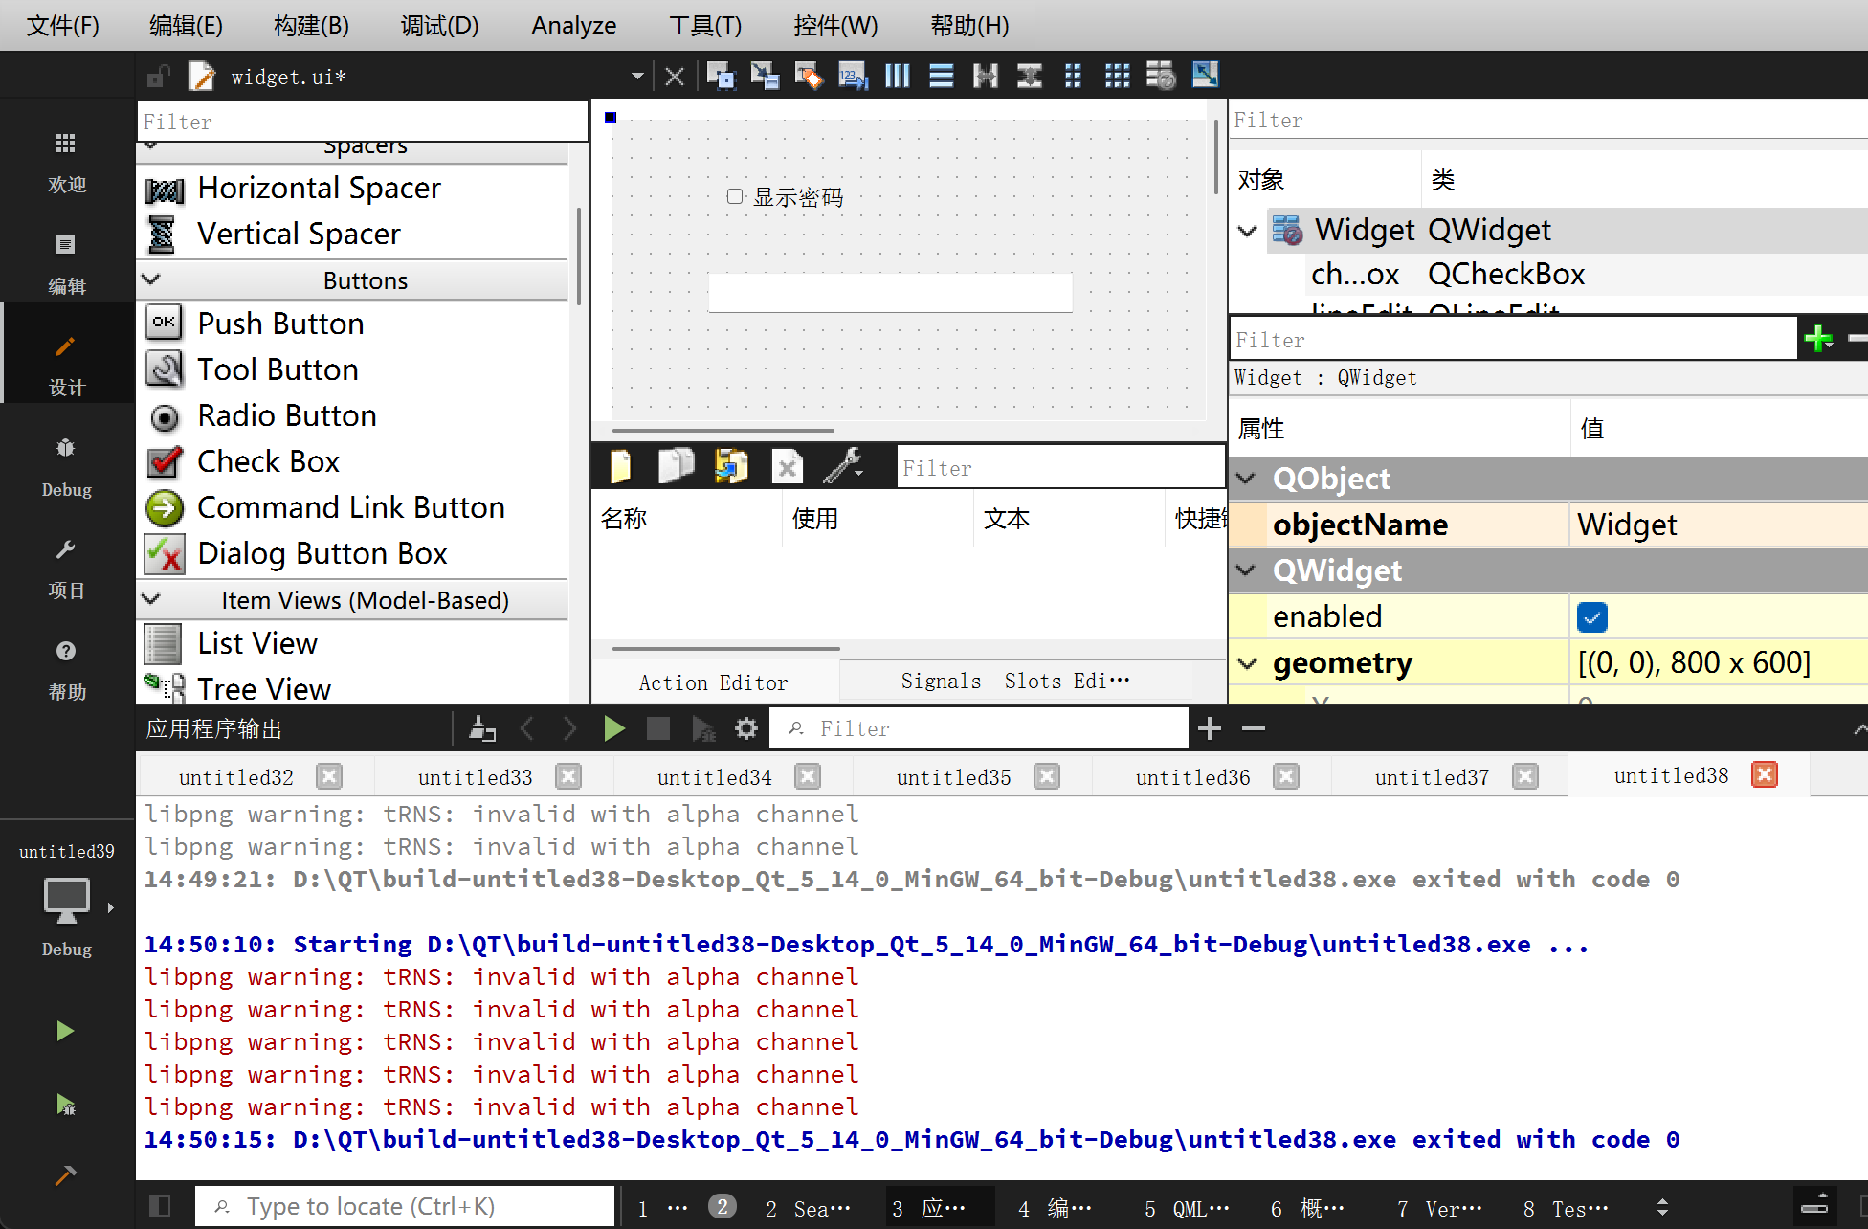Screen dimensions: 1868x1229
Task: Click Lay Out in a Grid icon
Action: pos(1117,76)
